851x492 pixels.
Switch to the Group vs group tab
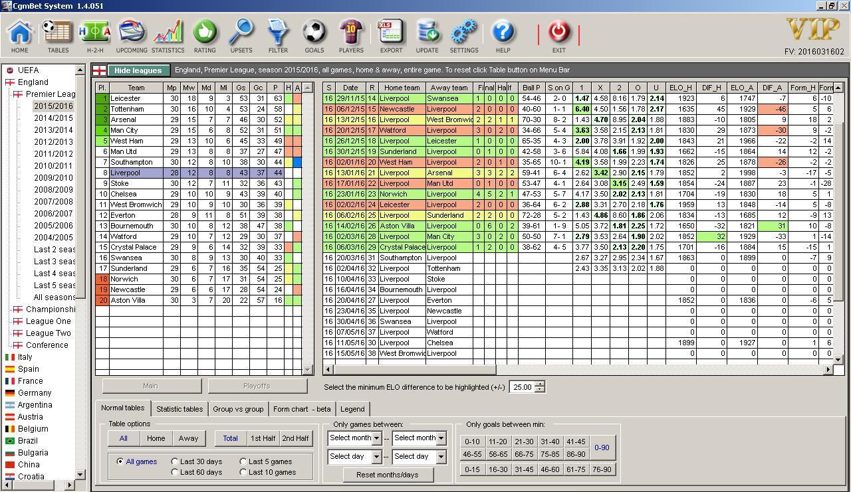coord(237,409)
